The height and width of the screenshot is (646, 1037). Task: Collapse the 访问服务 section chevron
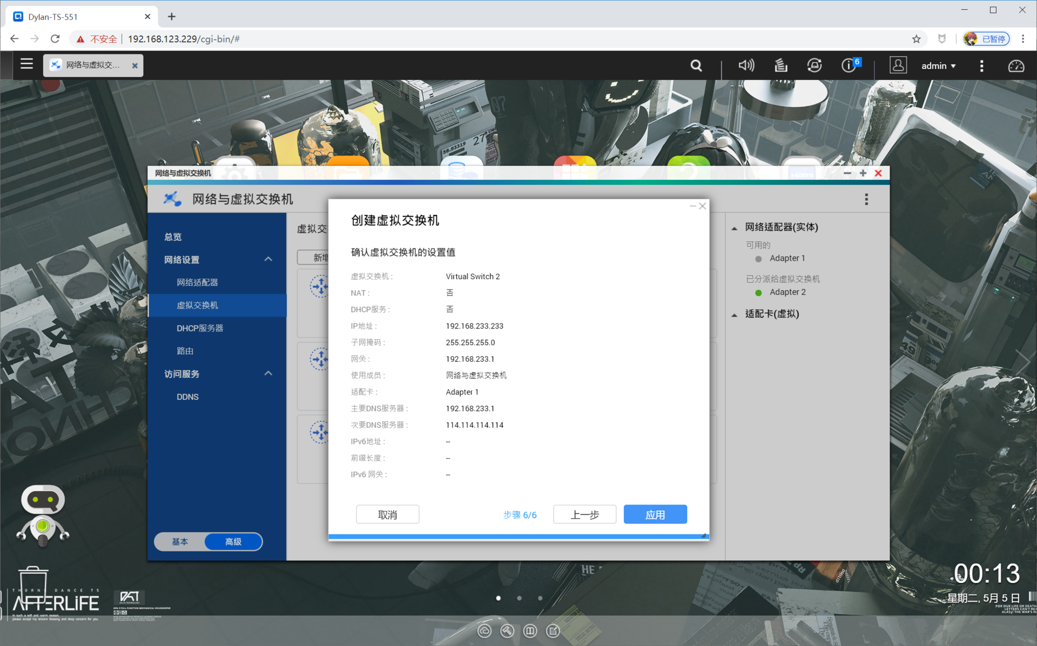pos(268,374)
